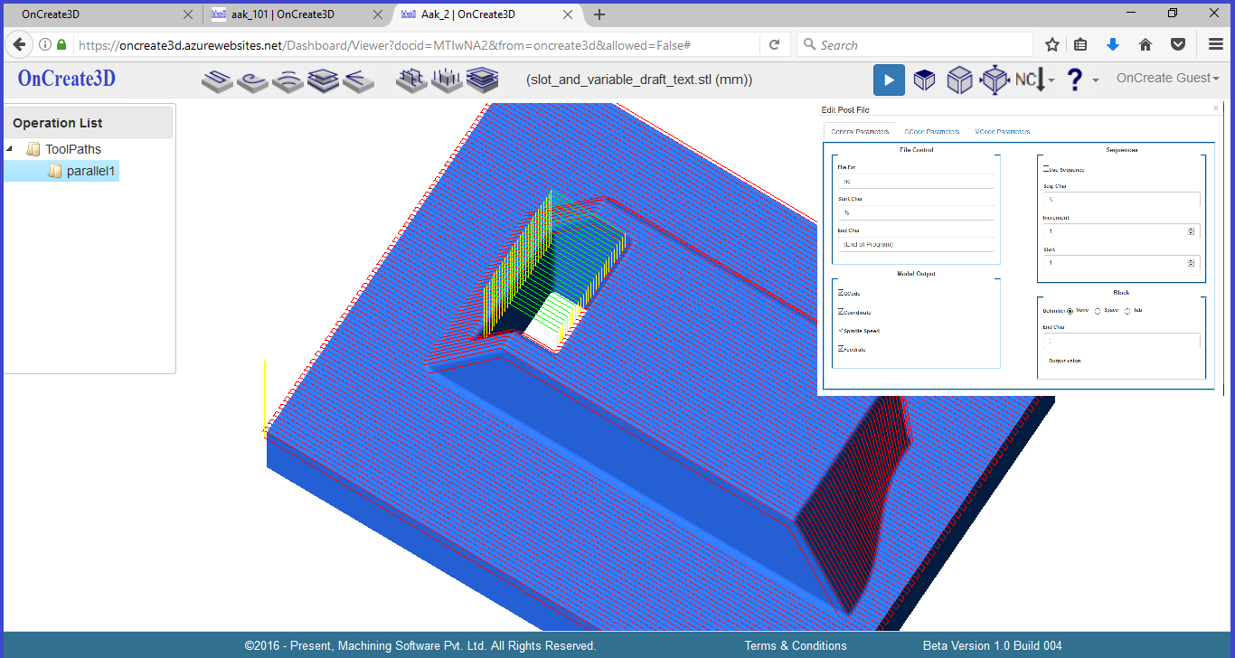Expand the help question mark menu
Screen dimensions: 1235x658
(x=1081, y=80)
